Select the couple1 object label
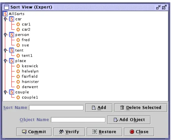Screen dimensions: 171x140 [30, 98]
